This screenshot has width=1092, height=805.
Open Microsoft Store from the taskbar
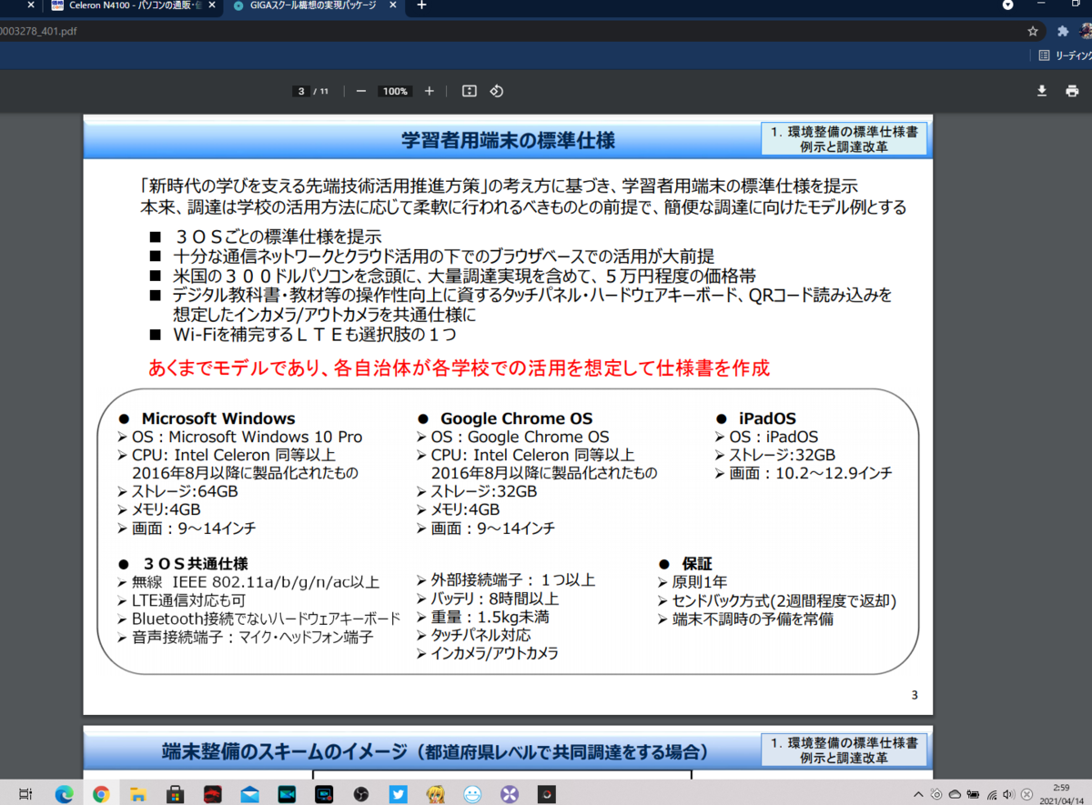(176, 794)
